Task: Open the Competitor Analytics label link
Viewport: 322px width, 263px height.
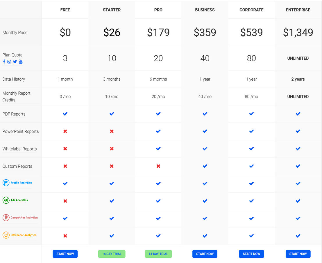Action: coord(24,218)
